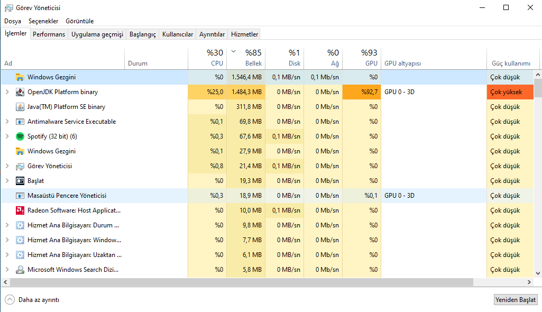Image resolution: width=542 pixels, height=312 pixels.
Task: Click the Antimalware Service Executable icon
Action: tap(20, 122)
